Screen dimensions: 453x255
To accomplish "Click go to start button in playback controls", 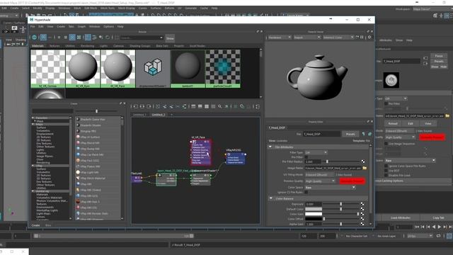I will pyautogui.click(x=417, y=227).
